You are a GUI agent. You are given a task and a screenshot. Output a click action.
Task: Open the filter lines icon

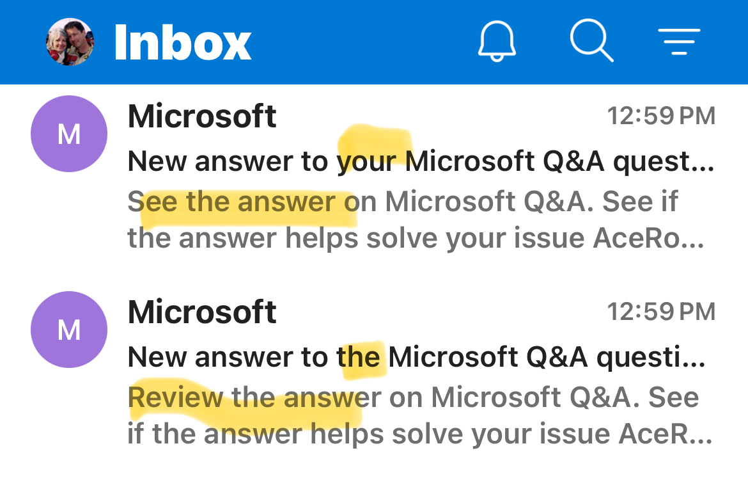click(x=679, y=42)
